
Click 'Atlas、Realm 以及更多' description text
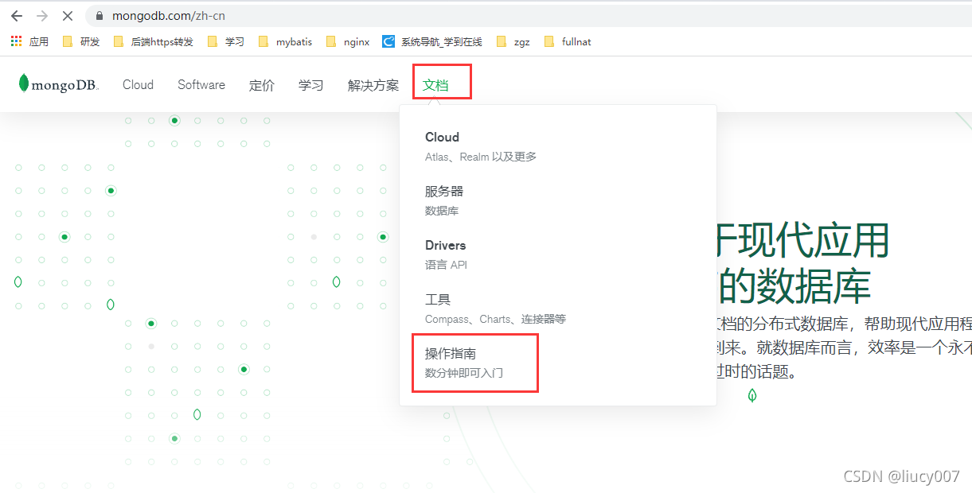481,157
